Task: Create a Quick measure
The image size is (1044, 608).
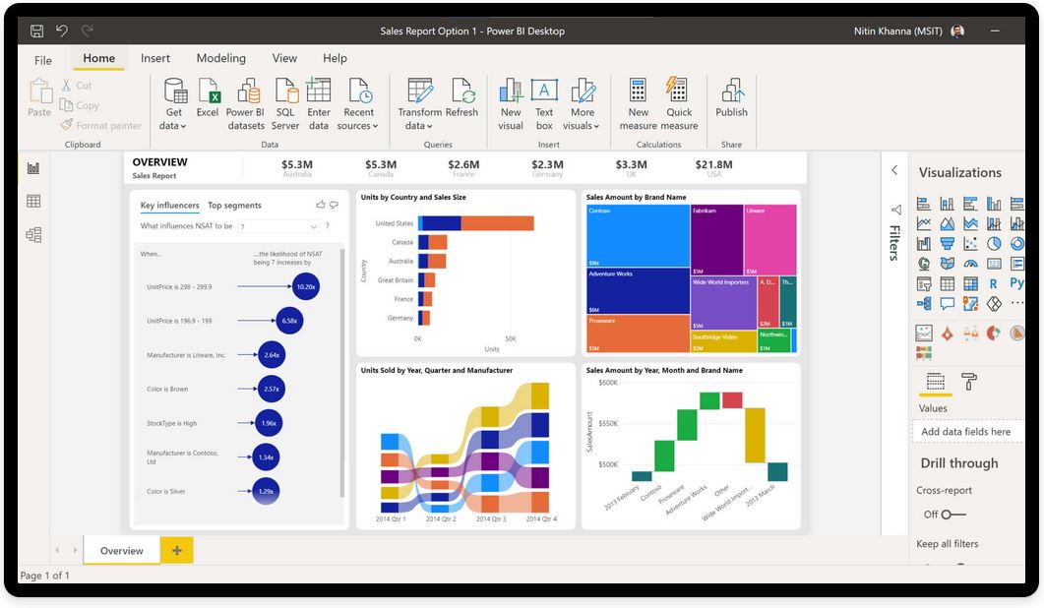Action: pos(679,104)
